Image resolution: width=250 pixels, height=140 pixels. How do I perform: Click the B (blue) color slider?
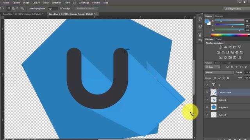(x=229, y=30)
